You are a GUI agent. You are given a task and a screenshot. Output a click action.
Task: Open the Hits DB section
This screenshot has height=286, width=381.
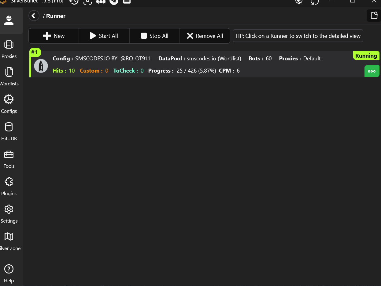[9, 132]
